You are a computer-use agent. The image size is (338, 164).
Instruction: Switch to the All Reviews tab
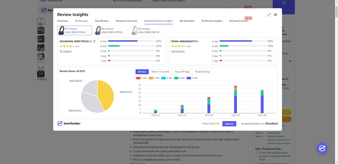(x=81, y=21)
